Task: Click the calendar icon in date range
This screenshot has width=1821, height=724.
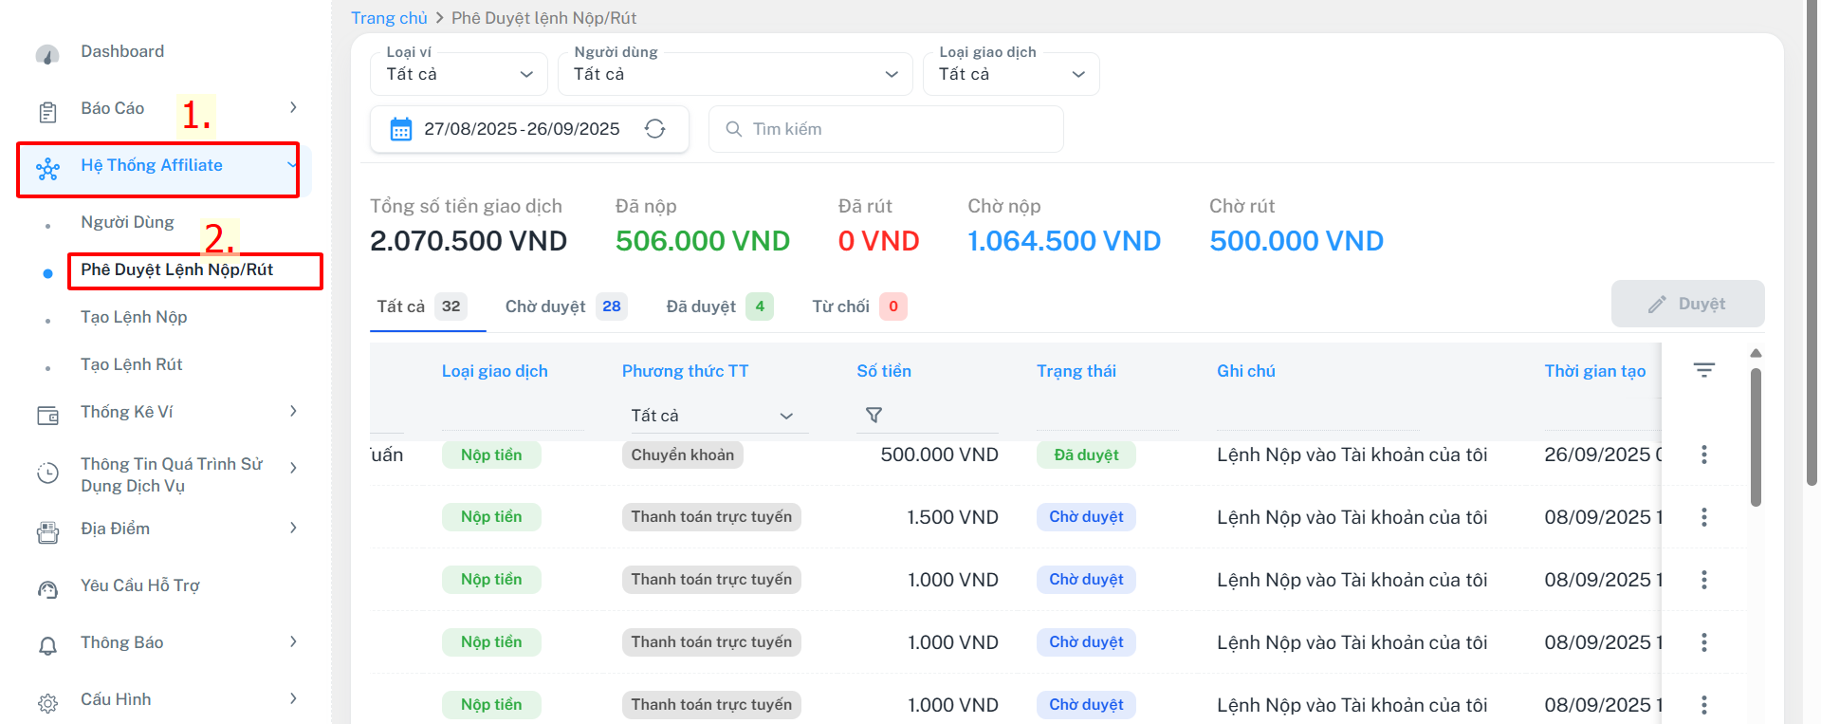Action: point(401,129)
